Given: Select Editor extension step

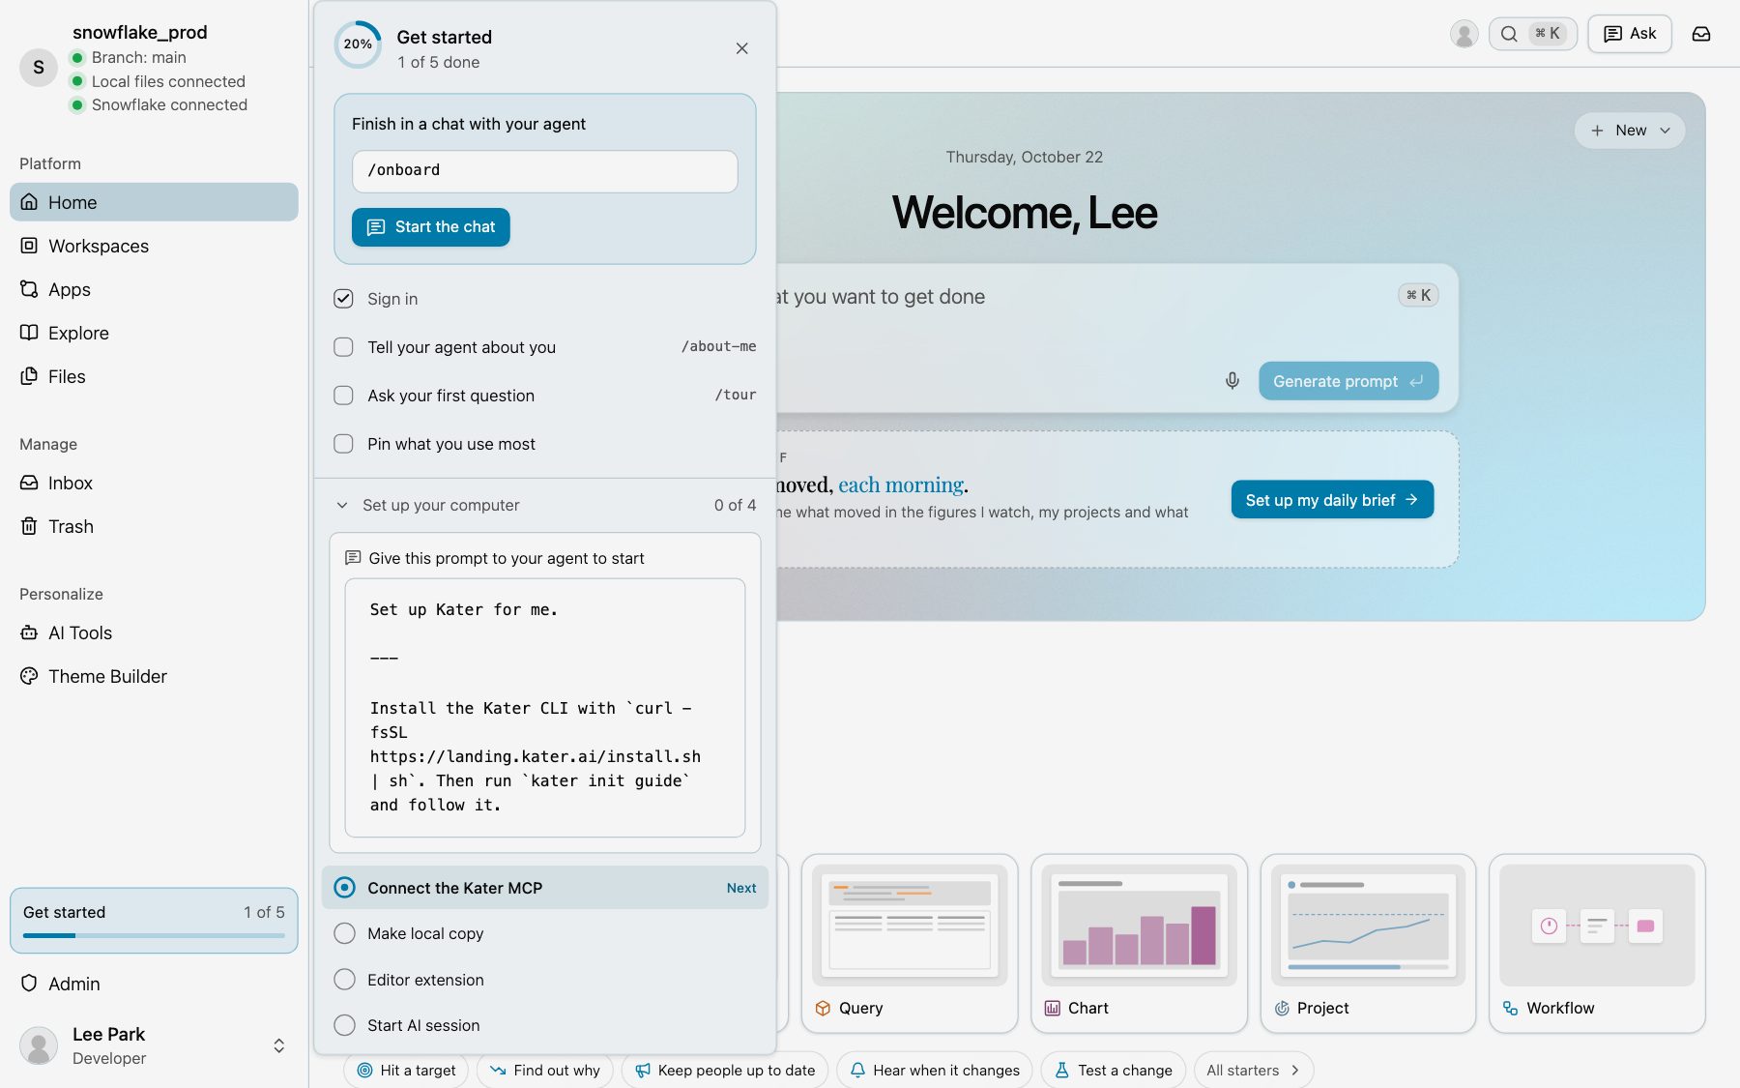Looking at the screenshot, I should (545, 980).
